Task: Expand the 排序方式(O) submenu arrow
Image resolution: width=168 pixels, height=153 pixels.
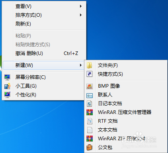Action: coord(81,15)
